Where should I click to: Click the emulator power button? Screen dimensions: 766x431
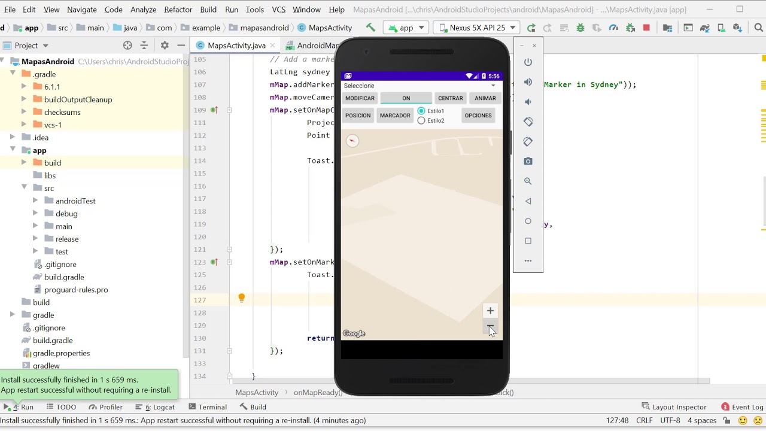tap(528, 62)
